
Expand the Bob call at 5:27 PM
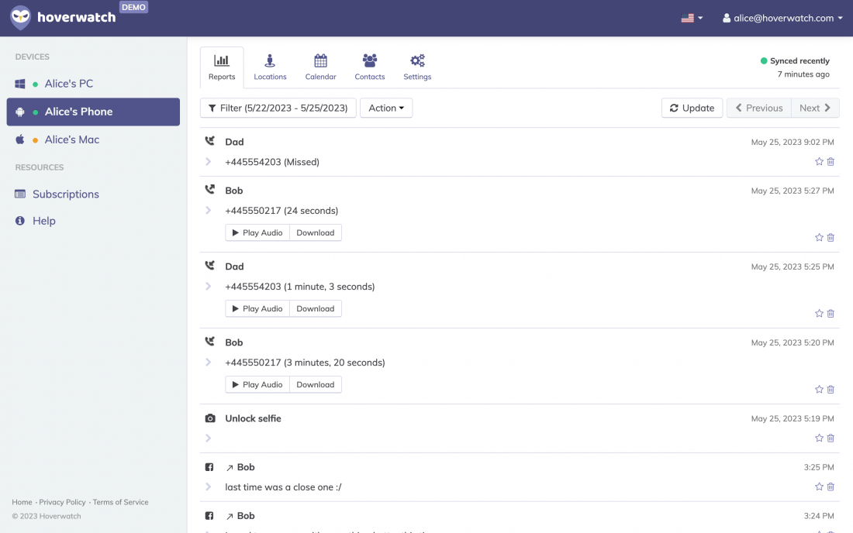coord(209,210)
